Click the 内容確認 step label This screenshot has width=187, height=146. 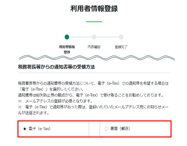94,47
